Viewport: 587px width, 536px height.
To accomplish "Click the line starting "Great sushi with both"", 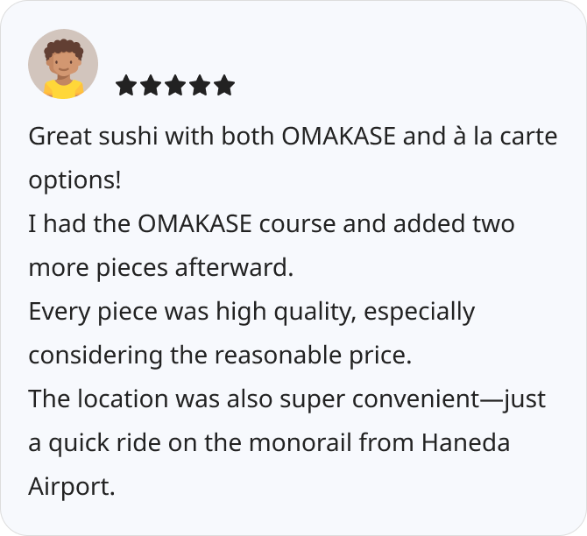I will tap(293, 138).
